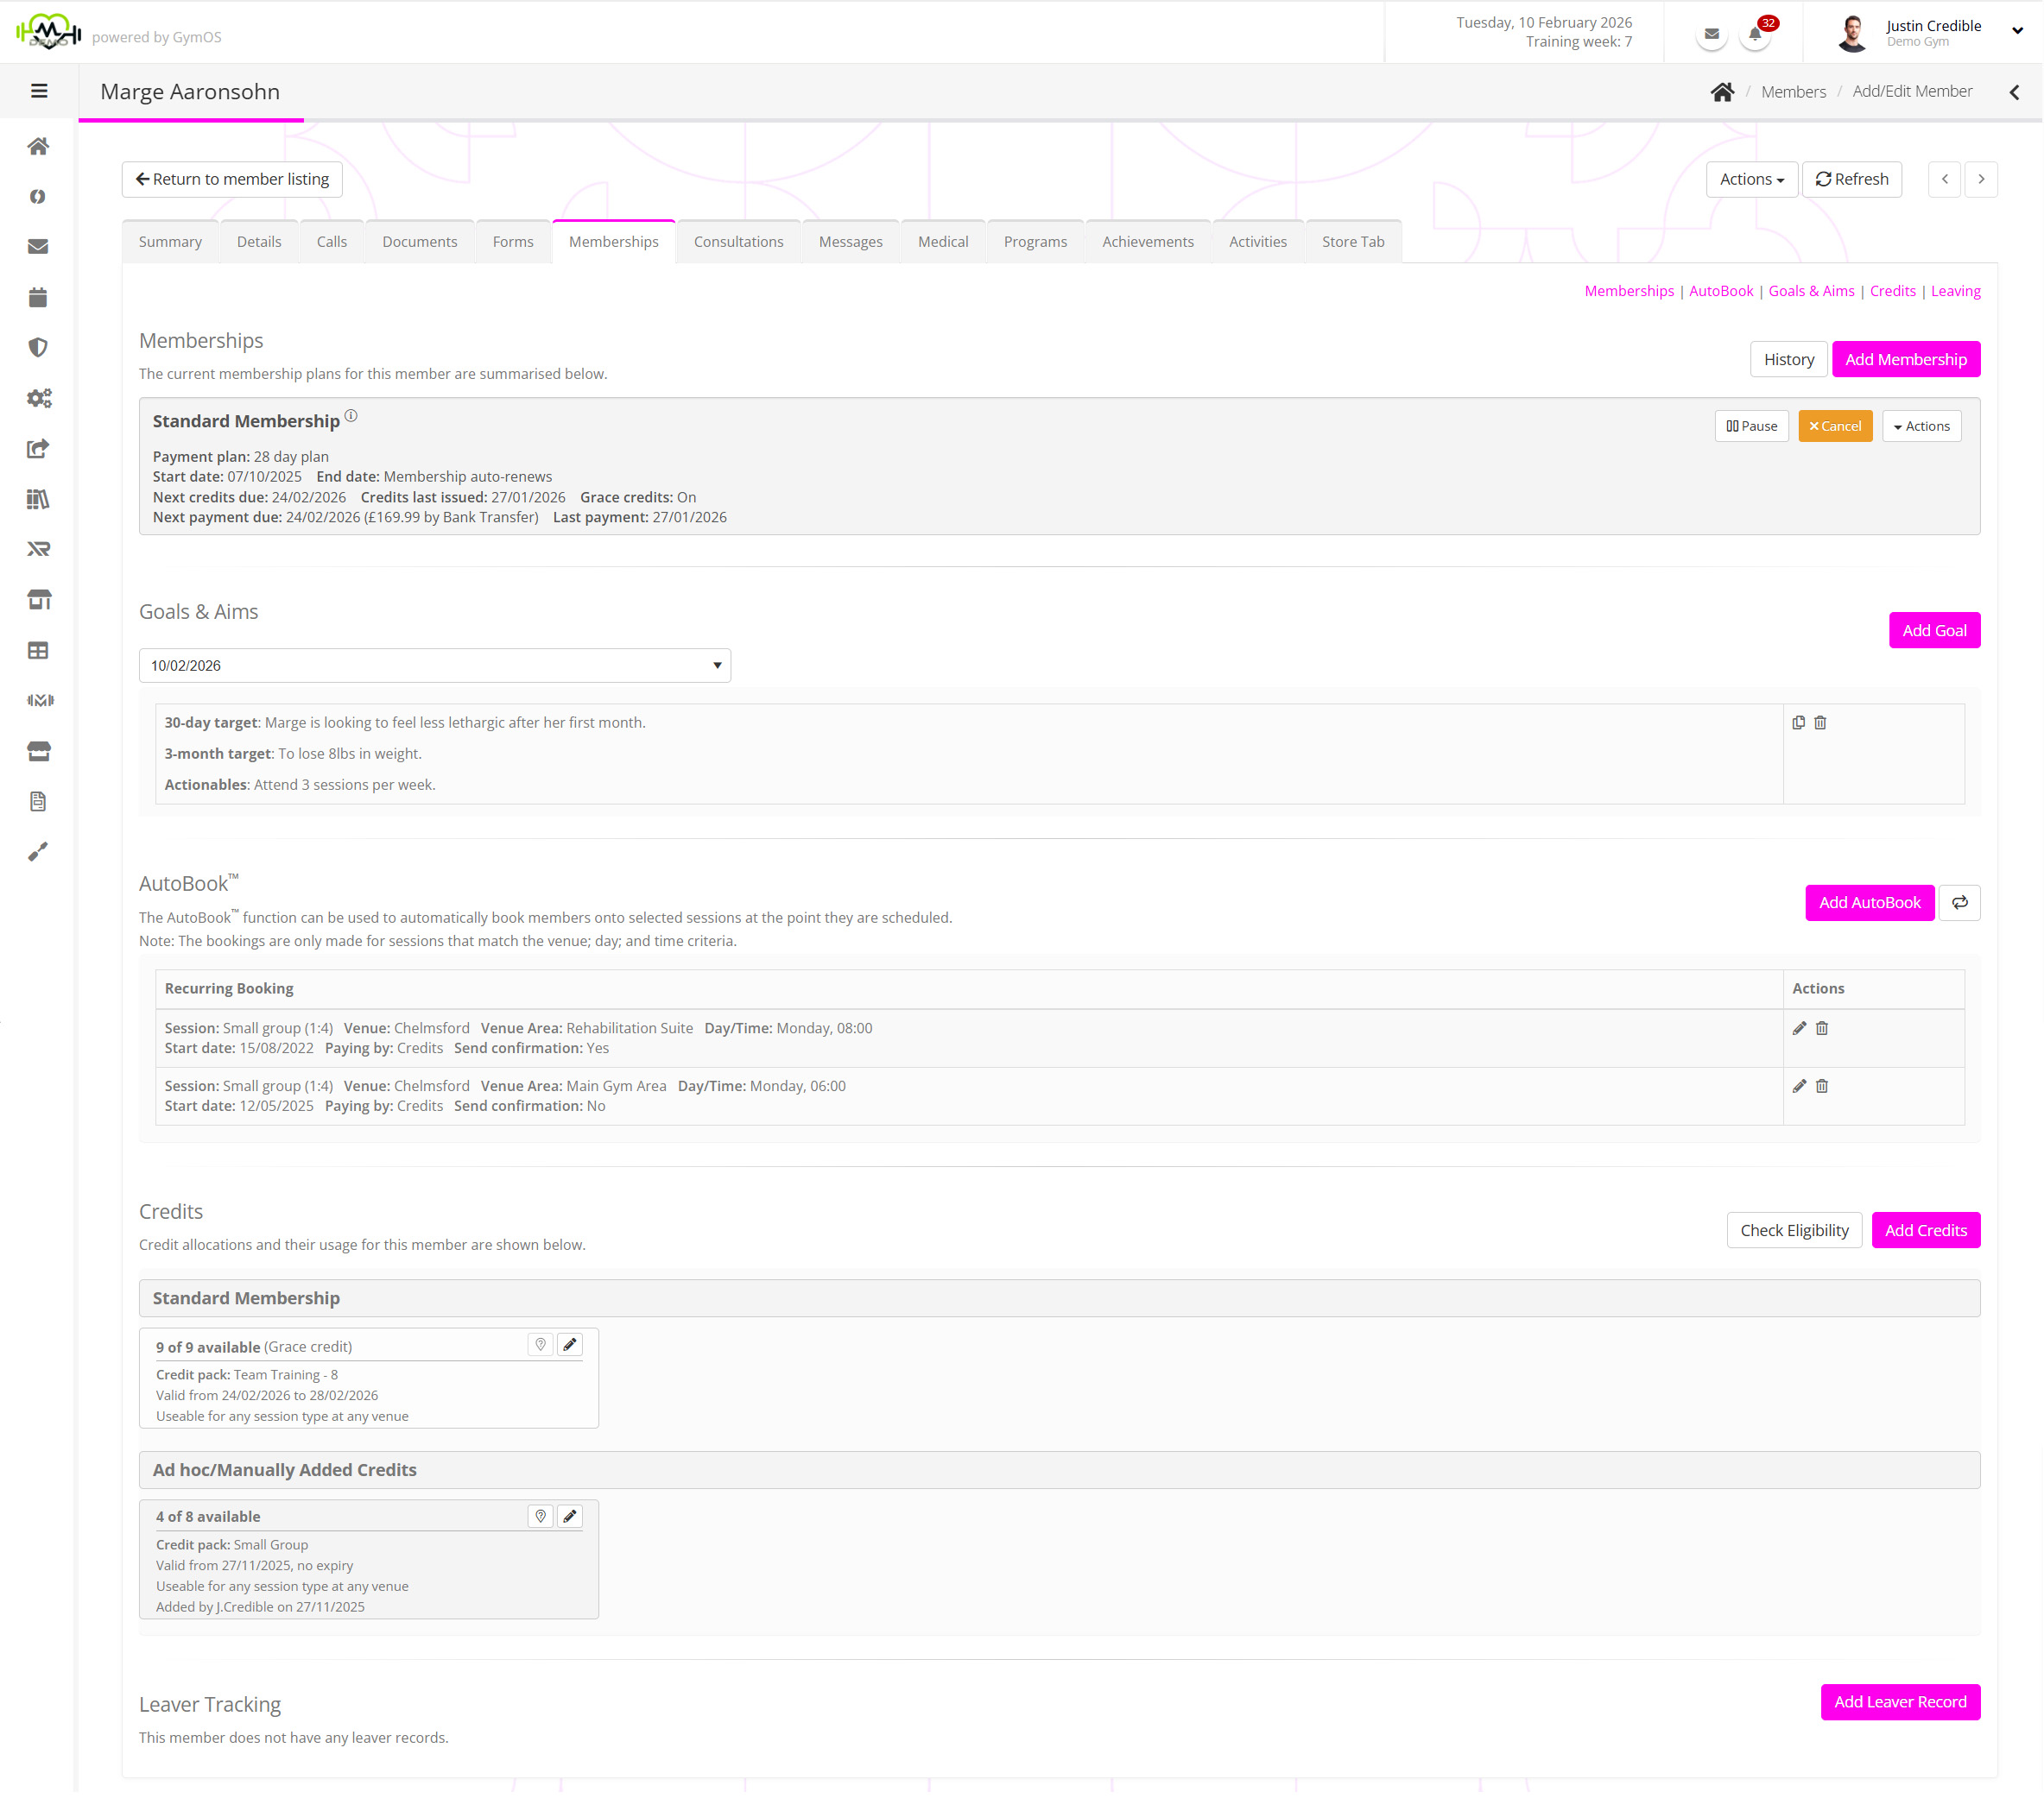Screen dimensions: 2044x1811
Task: Open the envelope messages icon in header
Action: coord(1711,34)
